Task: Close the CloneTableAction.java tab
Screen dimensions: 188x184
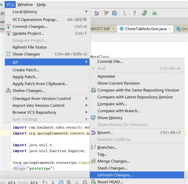Action: tap(170, 29)
